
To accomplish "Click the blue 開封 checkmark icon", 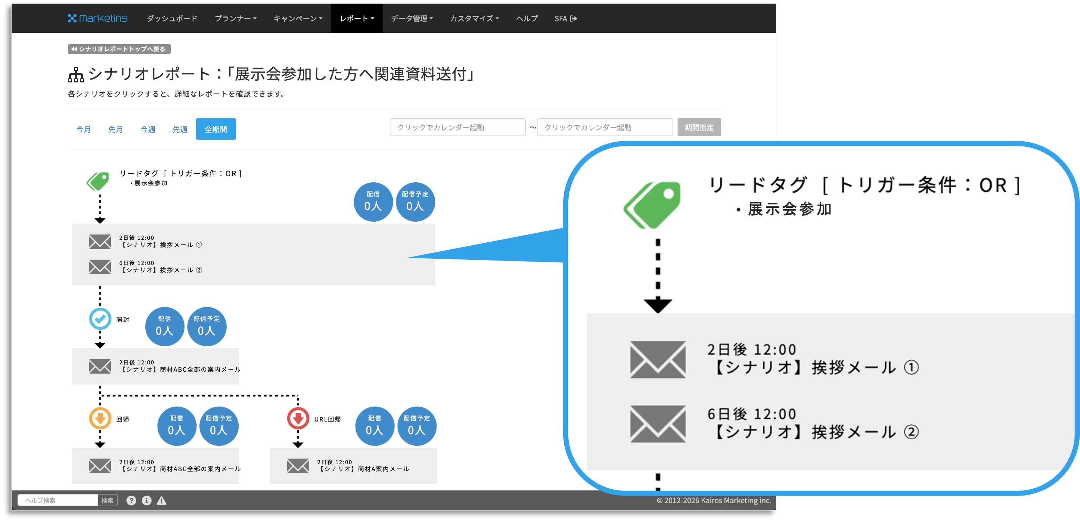I will click(x=100, y=319).
